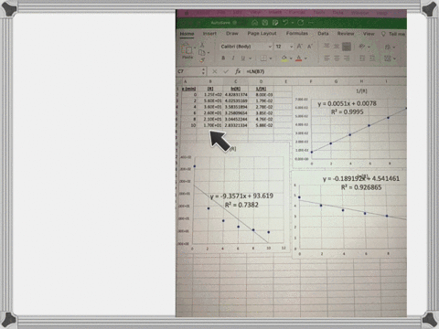Click the Redo arrow icon
Screen dimensions: 439x329
[300, 23]
